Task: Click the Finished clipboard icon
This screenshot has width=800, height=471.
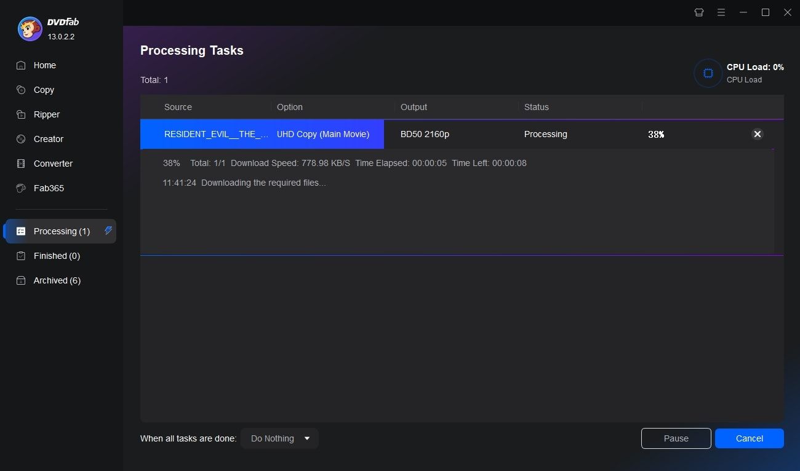Action: click(21, 256)
